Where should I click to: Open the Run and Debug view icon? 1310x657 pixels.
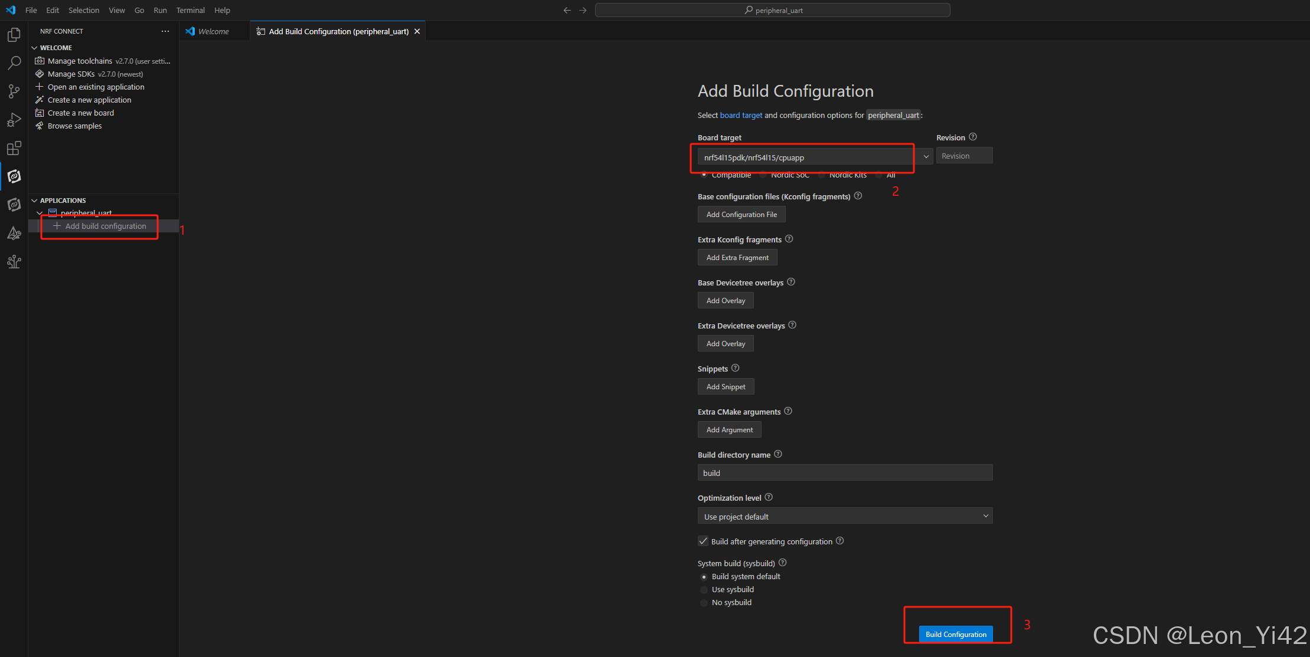tap(14, 120)
